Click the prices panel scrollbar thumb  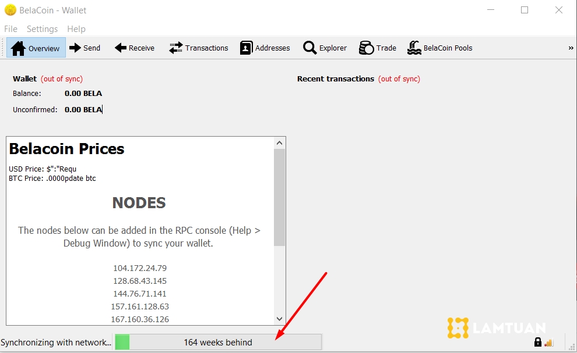pos(279,197)
